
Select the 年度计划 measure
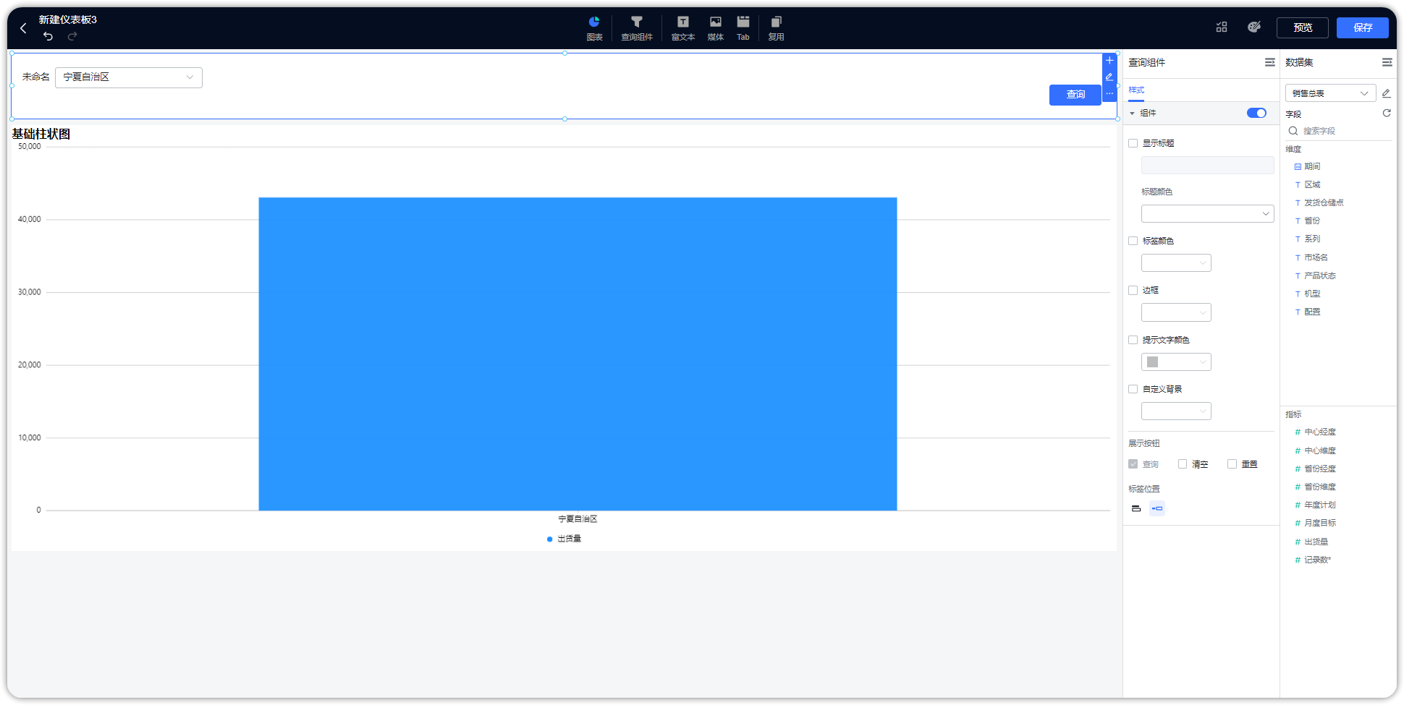pos(1320,505)
